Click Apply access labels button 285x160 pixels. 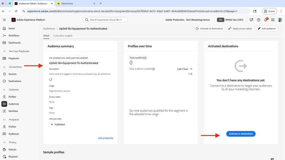pos(241,28)
